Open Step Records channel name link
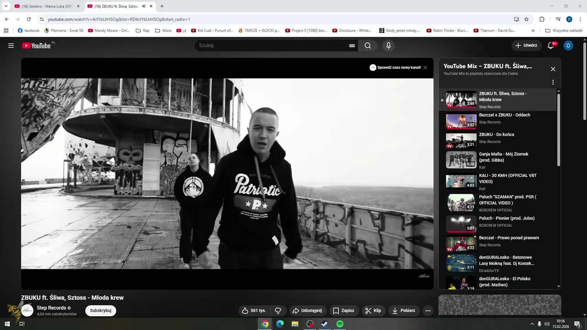Viewport: 587px width, 330px height. pos(51,308)
